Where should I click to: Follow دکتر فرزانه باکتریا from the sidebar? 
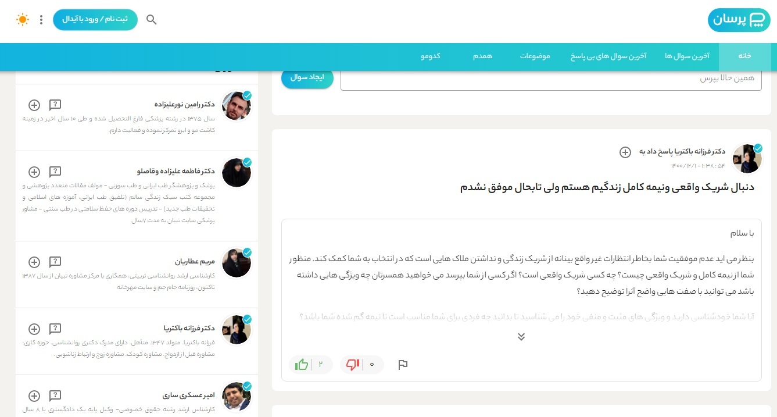[x=34, y=329]
